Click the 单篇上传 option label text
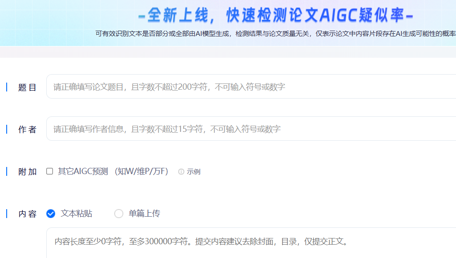This screenshot has height=258, width=456. [144, 214]
